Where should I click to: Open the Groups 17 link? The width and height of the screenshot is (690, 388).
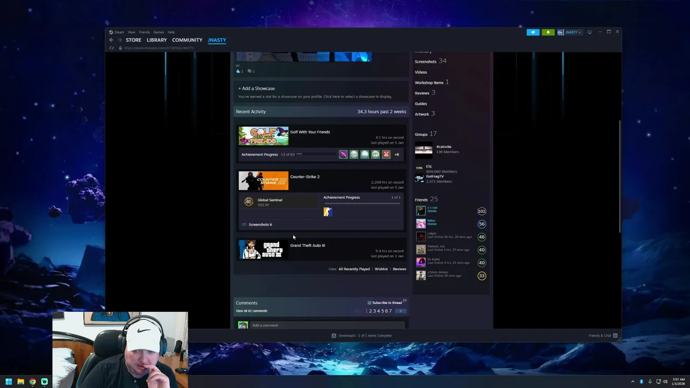426,134
